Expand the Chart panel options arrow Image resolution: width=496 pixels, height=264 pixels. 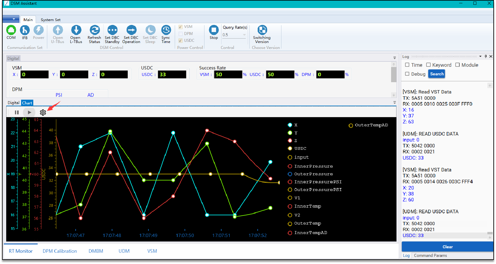pyautogui.click(x=394, y=103)
